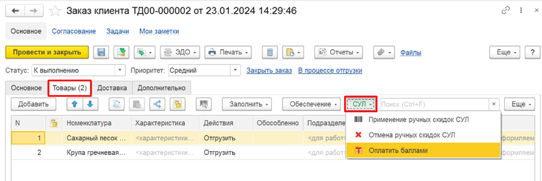Image resolution: width=542 pixels, height=181 pixels.
Task: Open the Согласование section link
Action: pos(74,31)
